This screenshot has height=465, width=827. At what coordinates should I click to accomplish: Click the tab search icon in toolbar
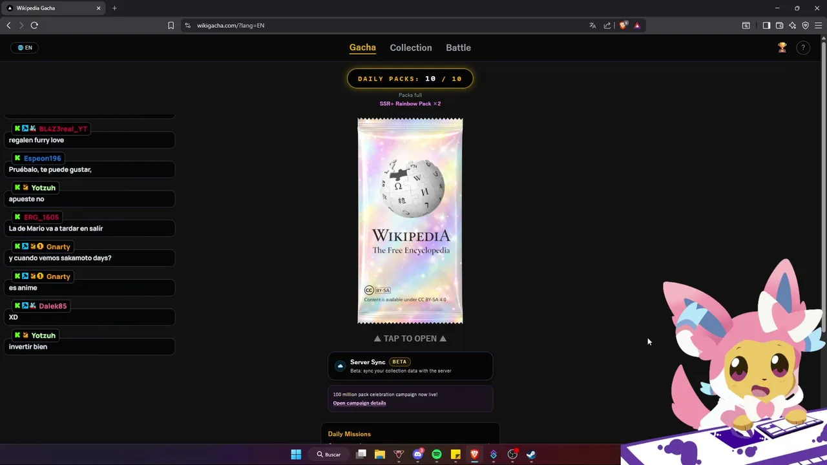(x=746, y=25)
